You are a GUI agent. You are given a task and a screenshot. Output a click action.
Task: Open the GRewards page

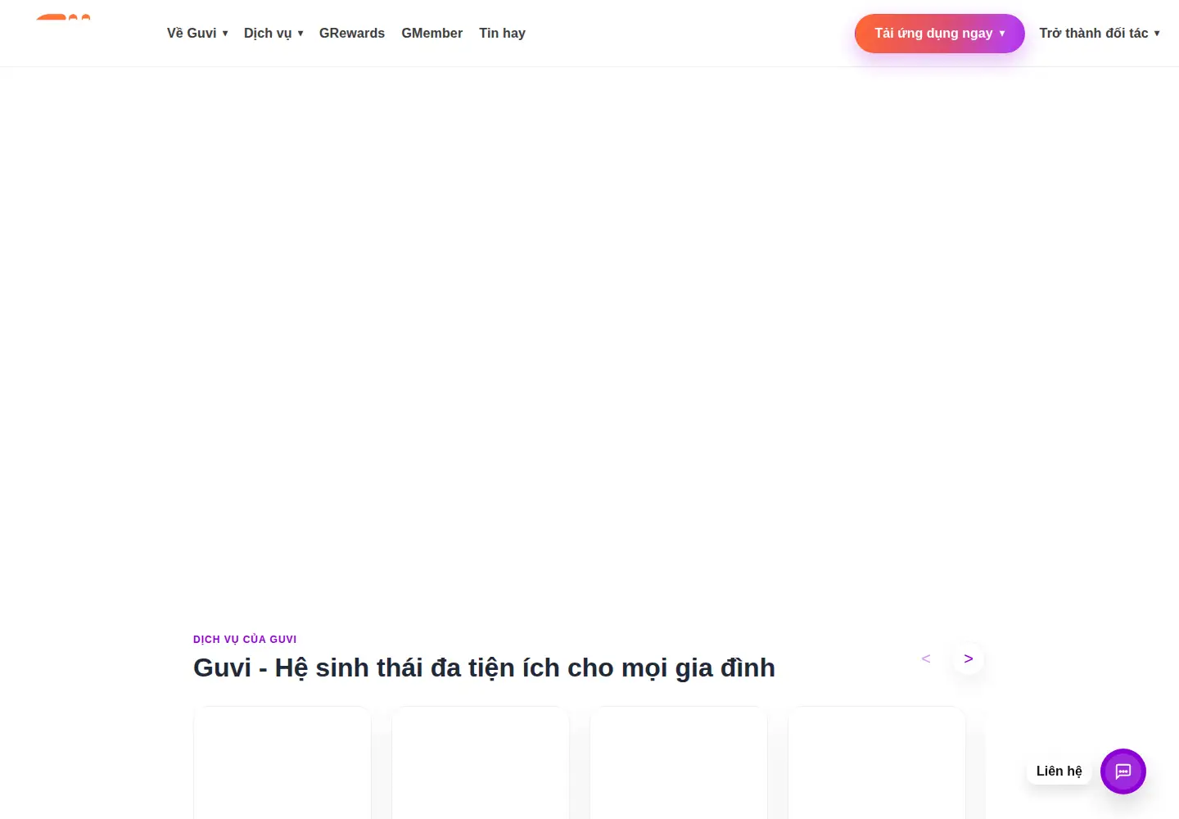pos(352,33)
